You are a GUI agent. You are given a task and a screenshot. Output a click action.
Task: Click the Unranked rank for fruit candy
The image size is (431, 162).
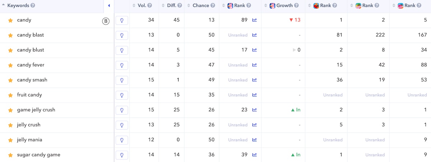coord(237,95)
